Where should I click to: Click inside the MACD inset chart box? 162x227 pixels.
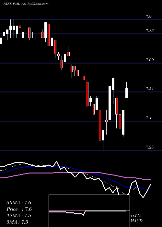coord(89,211)
